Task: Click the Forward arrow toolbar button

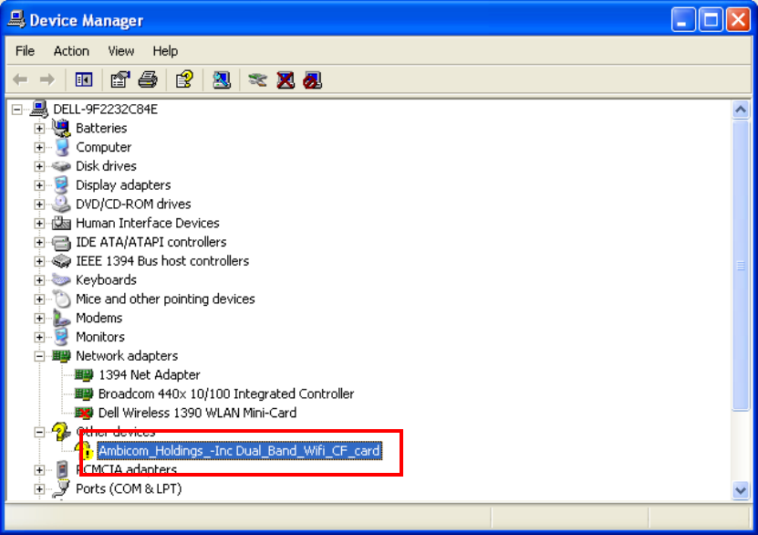Action: tap(47, 79)
